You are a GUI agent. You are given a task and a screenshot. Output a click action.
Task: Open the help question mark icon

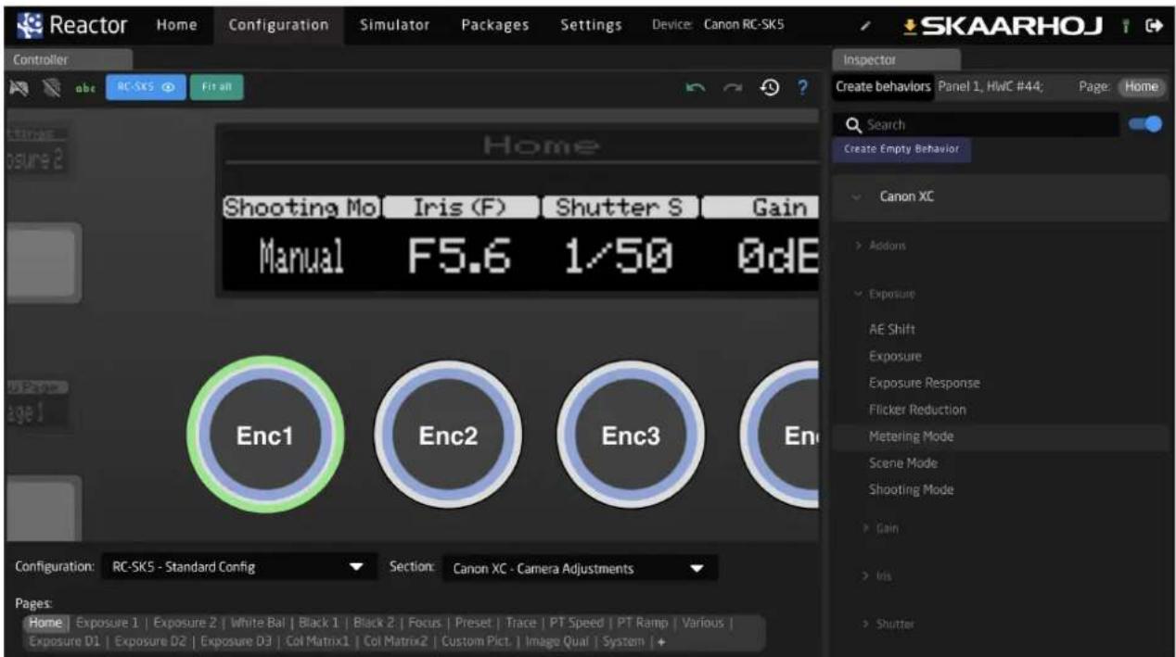click(x=804, y=87)
